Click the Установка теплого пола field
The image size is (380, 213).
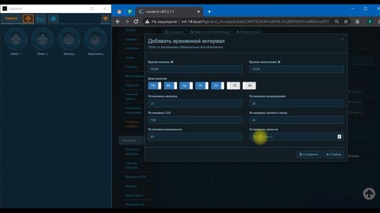click(x=296, y=120)
